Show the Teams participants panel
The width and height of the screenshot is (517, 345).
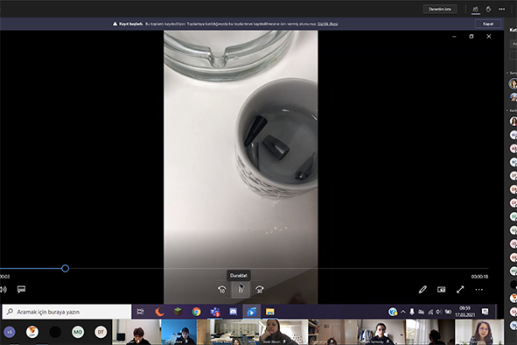tap(476, 10)
